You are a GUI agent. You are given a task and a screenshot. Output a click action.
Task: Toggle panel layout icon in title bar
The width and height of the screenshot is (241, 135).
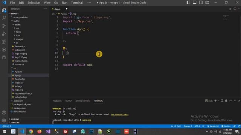(194, 3)
